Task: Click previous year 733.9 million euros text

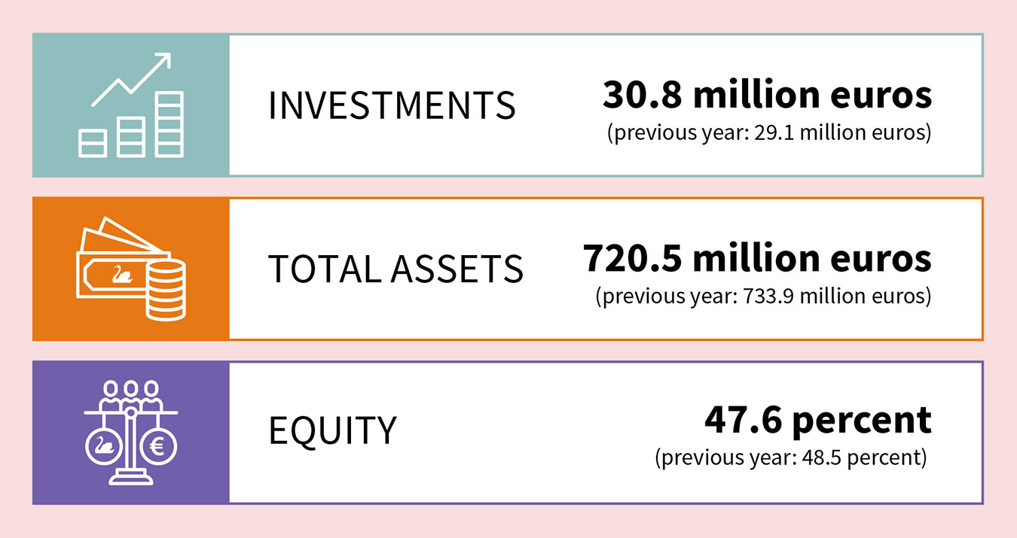Action: pos(762,296)
